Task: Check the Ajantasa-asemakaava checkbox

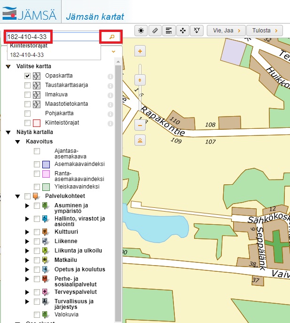Action: (x=37, y=151)
